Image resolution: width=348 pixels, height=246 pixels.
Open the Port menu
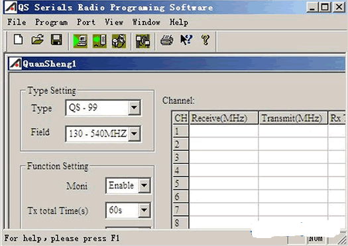pyautogui.click(x=86, y=22)
